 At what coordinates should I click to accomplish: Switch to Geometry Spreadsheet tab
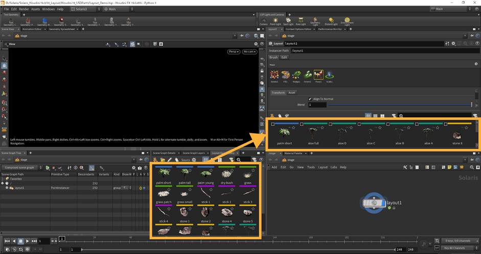tap(62, 29)
